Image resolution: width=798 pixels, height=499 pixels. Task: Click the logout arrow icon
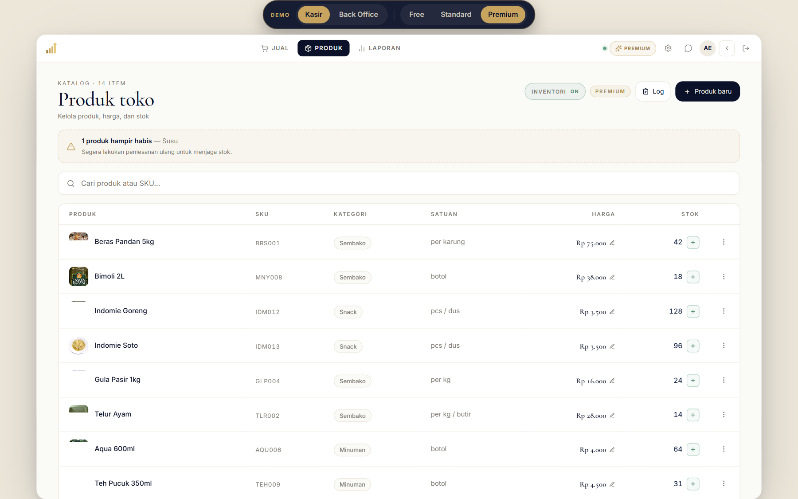(x=746, y=48)
